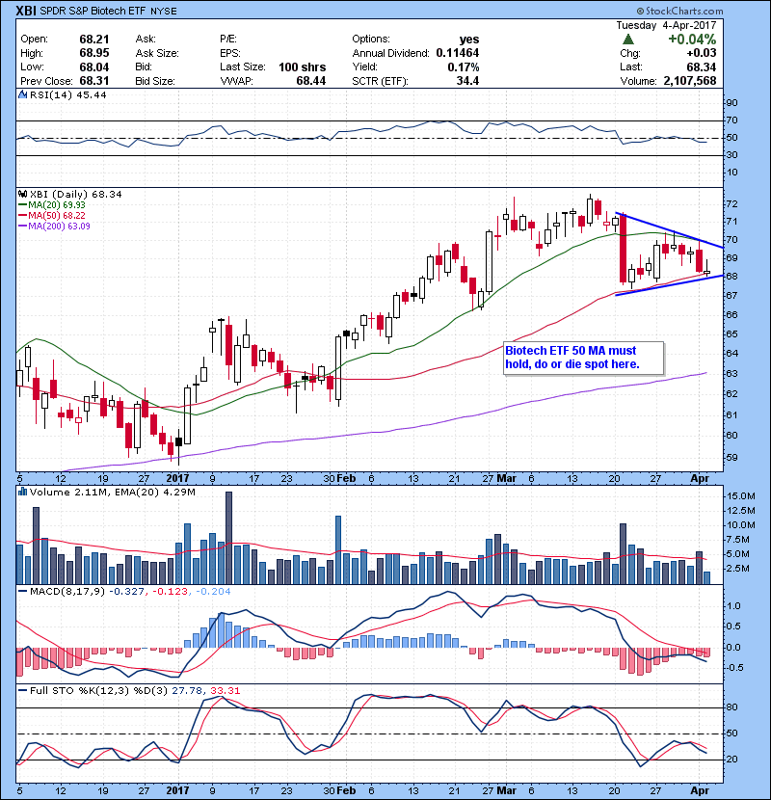This screenshot has width=771, height=800.
Task: Click the Volume 2.11M, EMA(20) 4.29M label
Action: [x=112, y=493]
